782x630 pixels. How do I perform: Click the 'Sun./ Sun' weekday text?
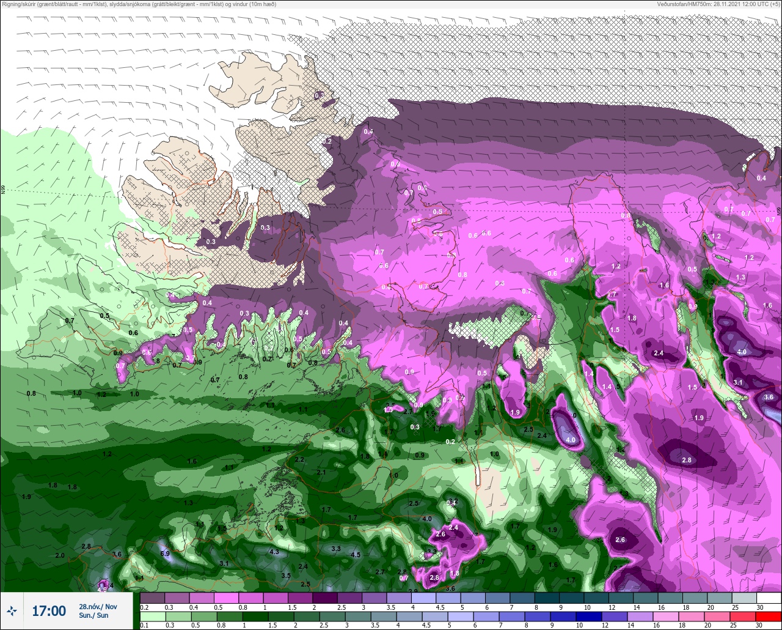(93, 615)
